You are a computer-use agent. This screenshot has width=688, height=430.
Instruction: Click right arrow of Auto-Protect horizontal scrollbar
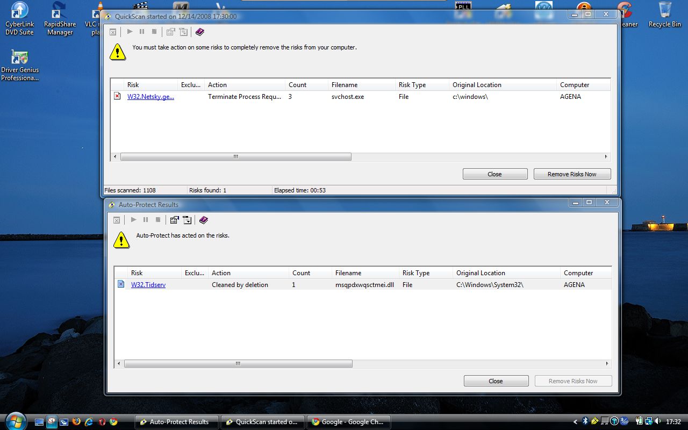click(x=607, y=364)
